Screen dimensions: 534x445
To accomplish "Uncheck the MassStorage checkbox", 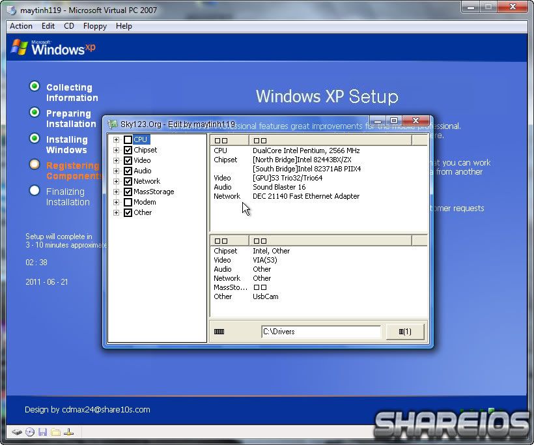I will pos(128,192).
